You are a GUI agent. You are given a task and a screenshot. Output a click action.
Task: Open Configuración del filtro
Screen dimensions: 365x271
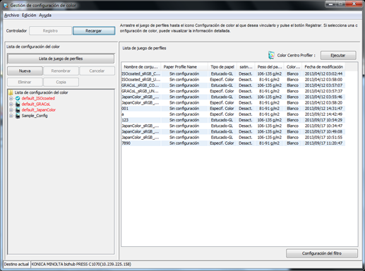(x=322, y=253)
